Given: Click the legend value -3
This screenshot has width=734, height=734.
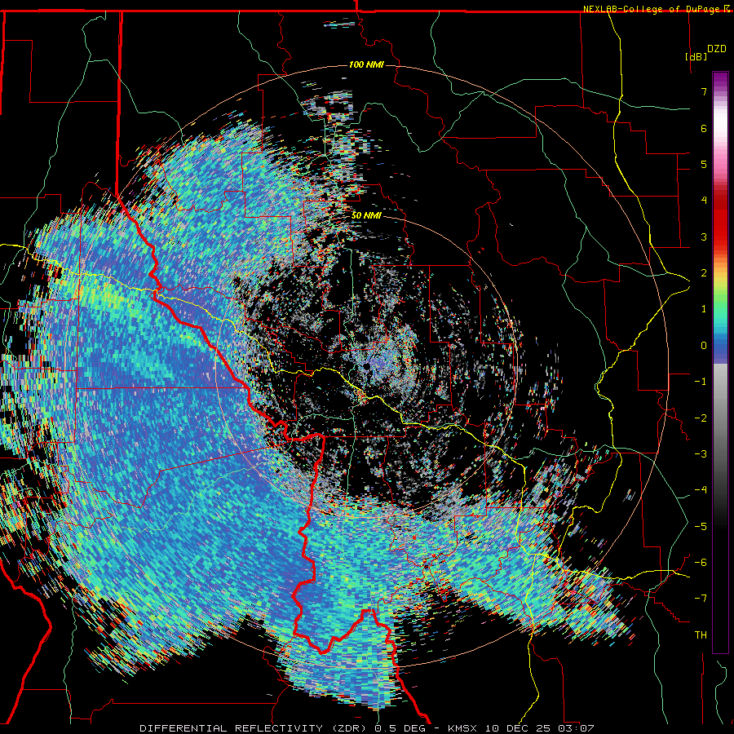Looking at the screenshot, I should [x=701, y=454].
